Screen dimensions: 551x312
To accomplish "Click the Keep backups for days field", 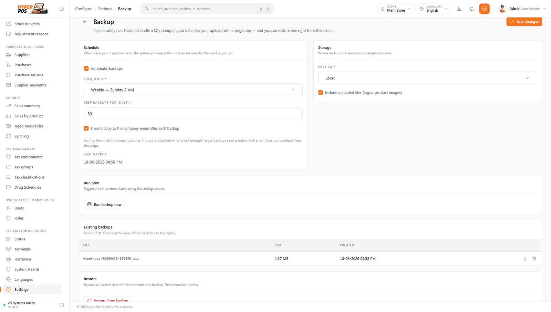I will click(193, 114).
